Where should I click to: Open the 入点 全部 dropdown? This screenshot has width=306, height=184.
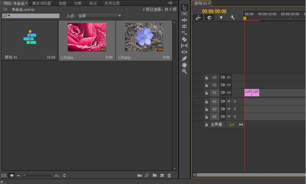[99, 16]
